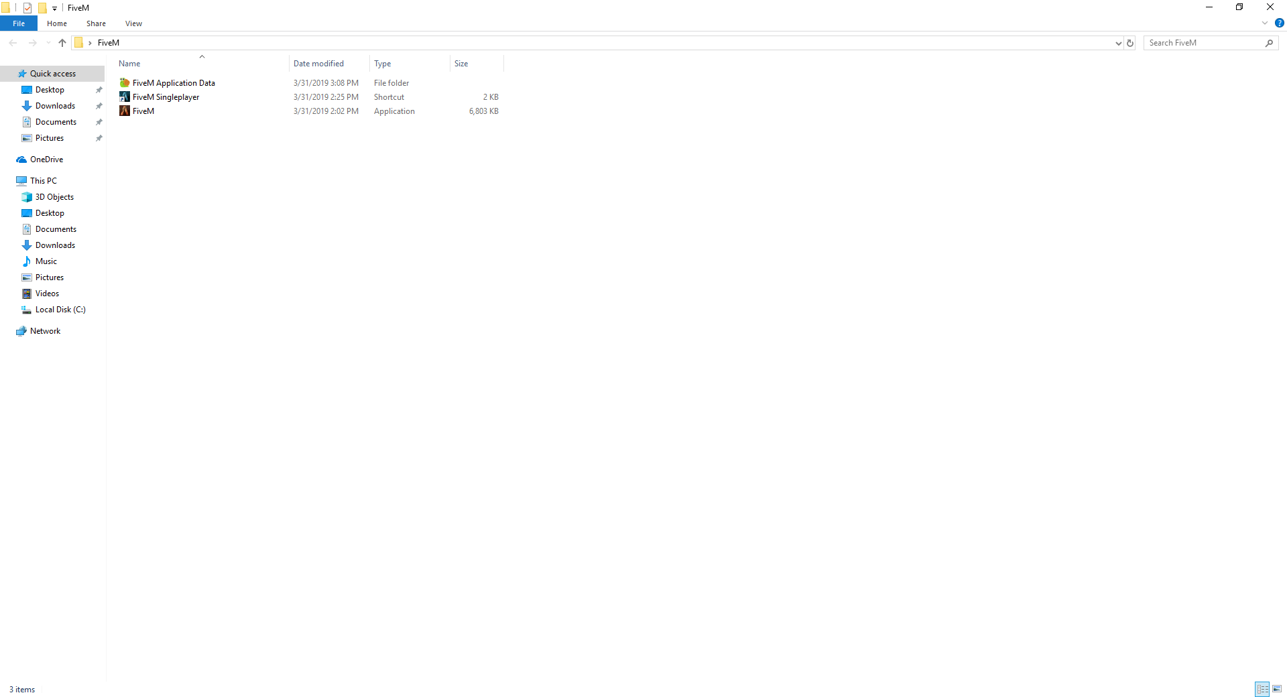The width and height of the screenshot is (1287, 697).
Task: Expand the address bar history dropdown
Action: coord(1118,43)
